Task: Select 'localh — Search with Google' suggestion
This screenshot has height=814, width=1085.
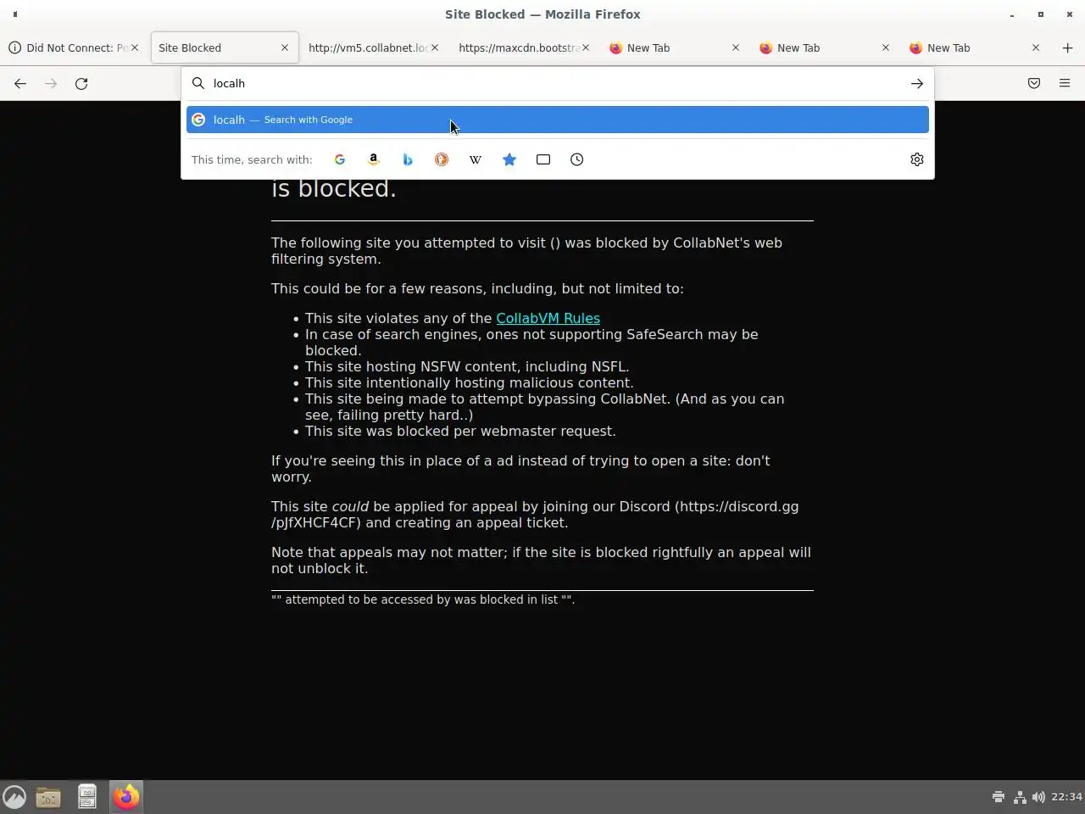Action: click(558, 120)
